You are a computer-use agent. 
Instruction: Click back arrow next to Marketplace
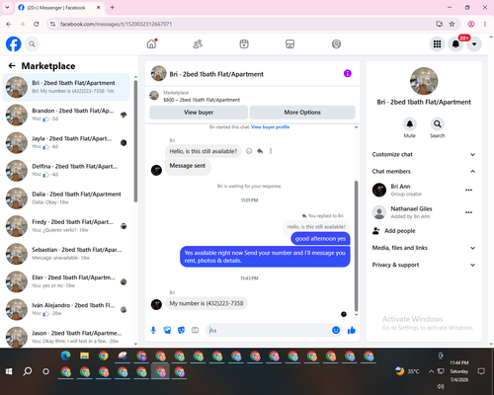coord(12,66)
